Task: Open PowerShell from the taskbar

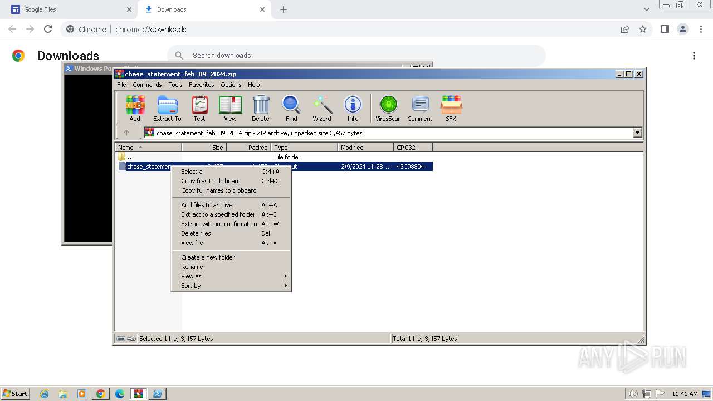Action: (x=158, y=394)
